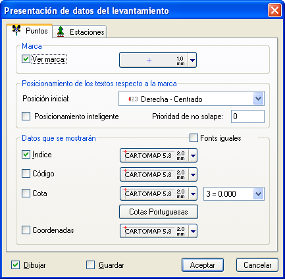This screenshot has height=279, width=285.
Task: Enable the Coordenadas checkbox
Action: [x=26, y=230]
